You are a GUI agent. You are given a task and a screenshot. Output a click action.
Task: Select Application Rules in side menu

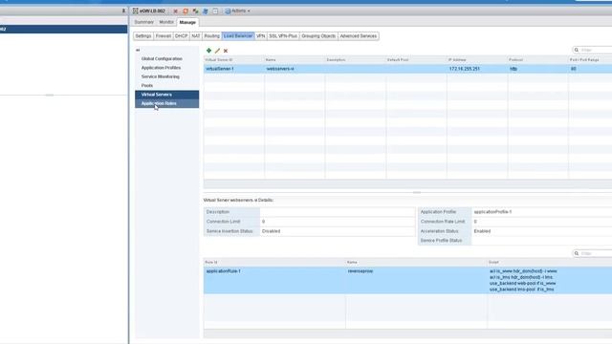[166, 103]
